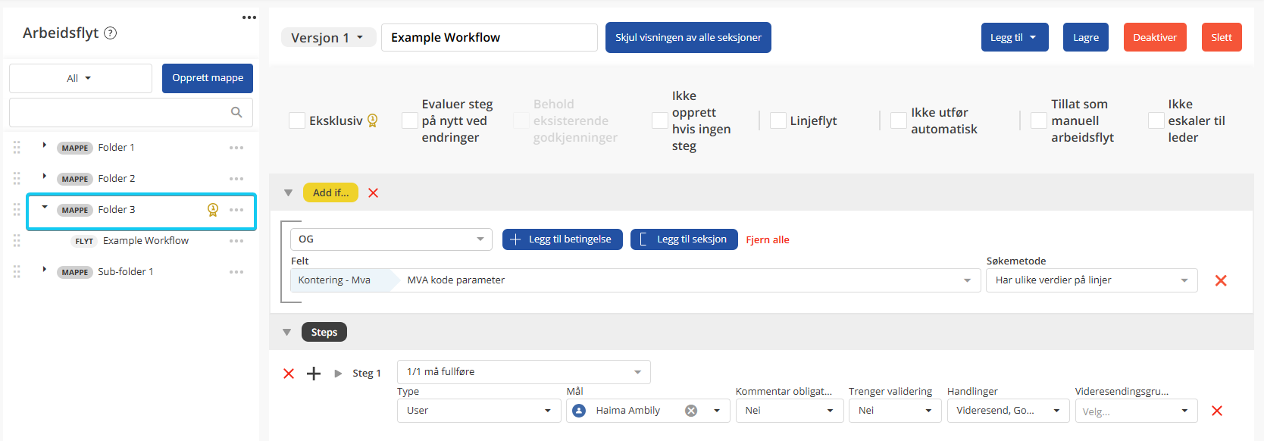This screenshot has height=441, width=1264.
Task: Open the All filter dropdown
Action: pos(80,78)
